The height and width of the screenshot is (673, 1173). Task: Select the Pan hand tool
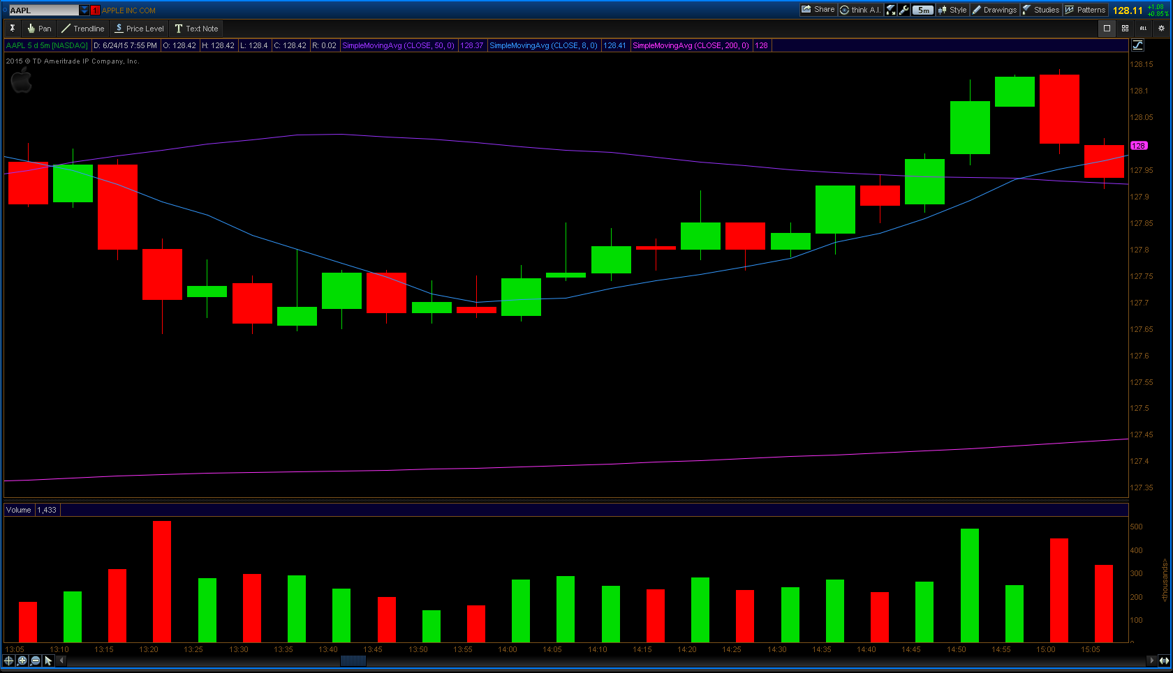coord(39,29)
